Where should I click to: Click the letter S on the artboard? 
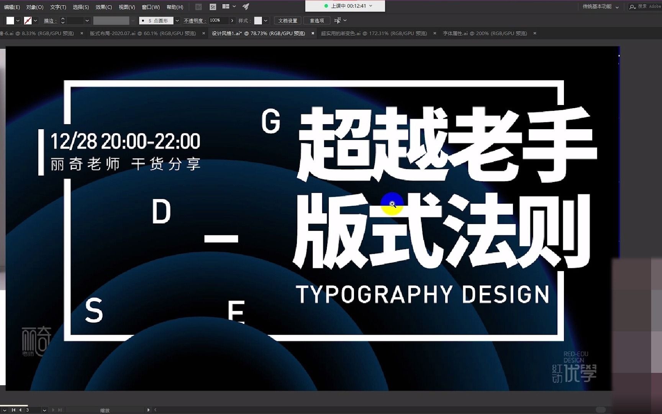click(94, 310)
